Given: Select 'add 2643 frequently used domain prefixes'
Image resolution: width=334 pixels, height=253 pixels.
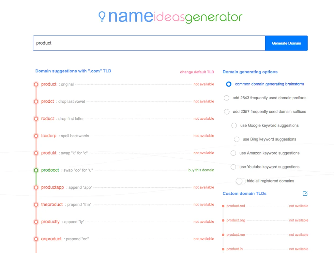Looking at the screenshot, I should [x=226, y=98].
